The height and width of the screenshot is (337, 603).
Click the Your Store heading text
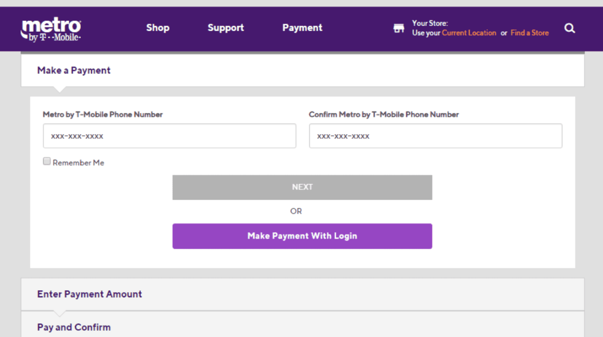click(x=430, y=23)
